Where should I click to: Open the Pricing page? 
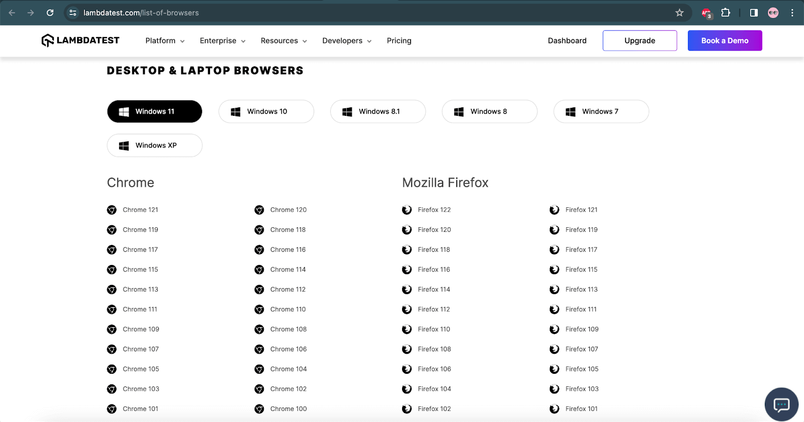399,41
